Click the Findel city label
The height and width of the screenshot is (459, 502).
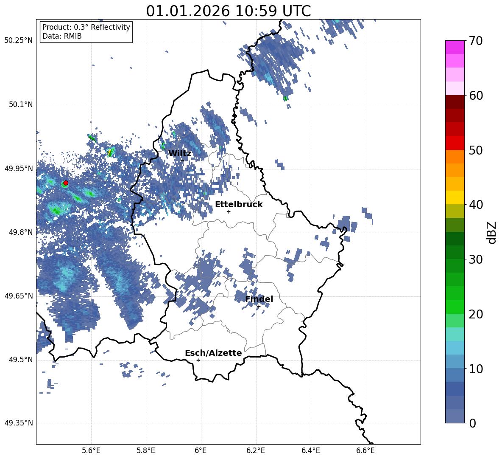tap(259, 299)
